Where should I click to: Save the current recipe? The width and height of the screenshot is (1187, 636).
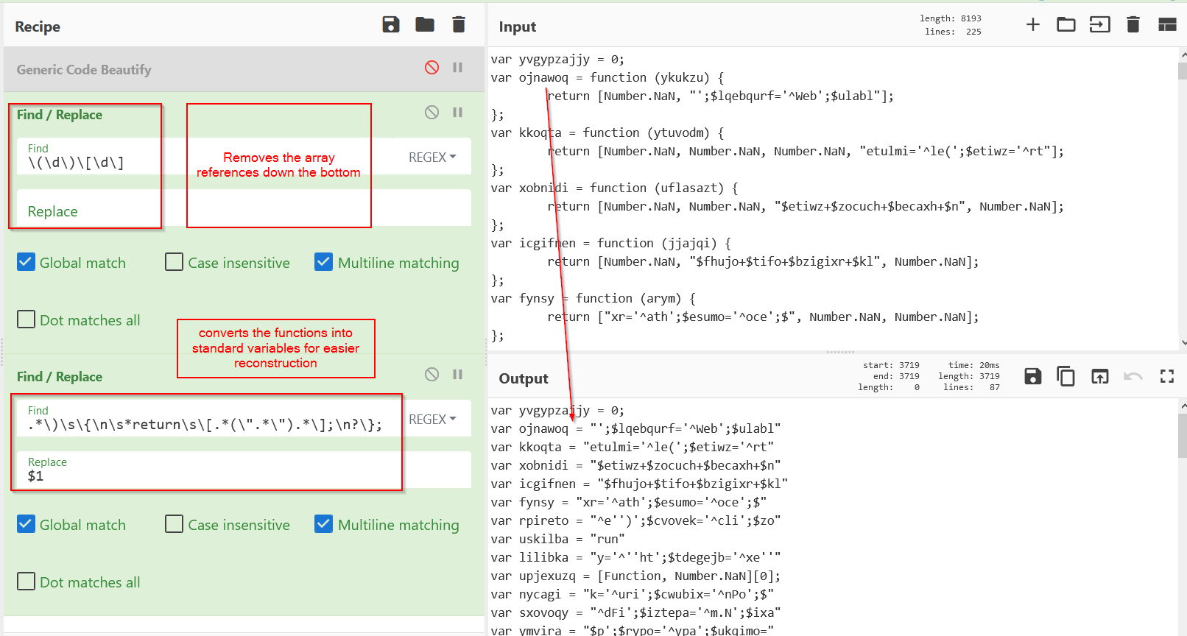(x=391, y=25)
